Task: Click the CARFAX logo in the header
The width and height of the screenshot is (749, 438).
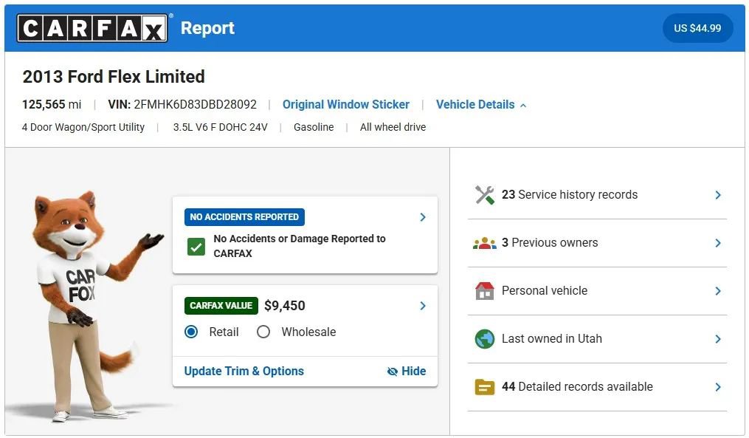Action: pyautogui.click(x=90, y=28)
